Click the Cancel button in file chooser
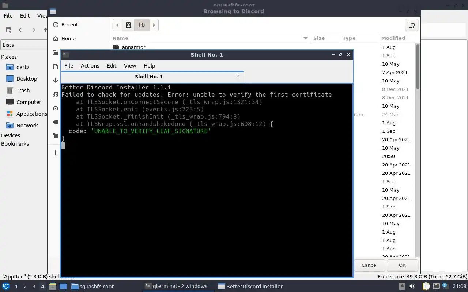Screen dimensions: 468x292 click(x=369, y=265)
